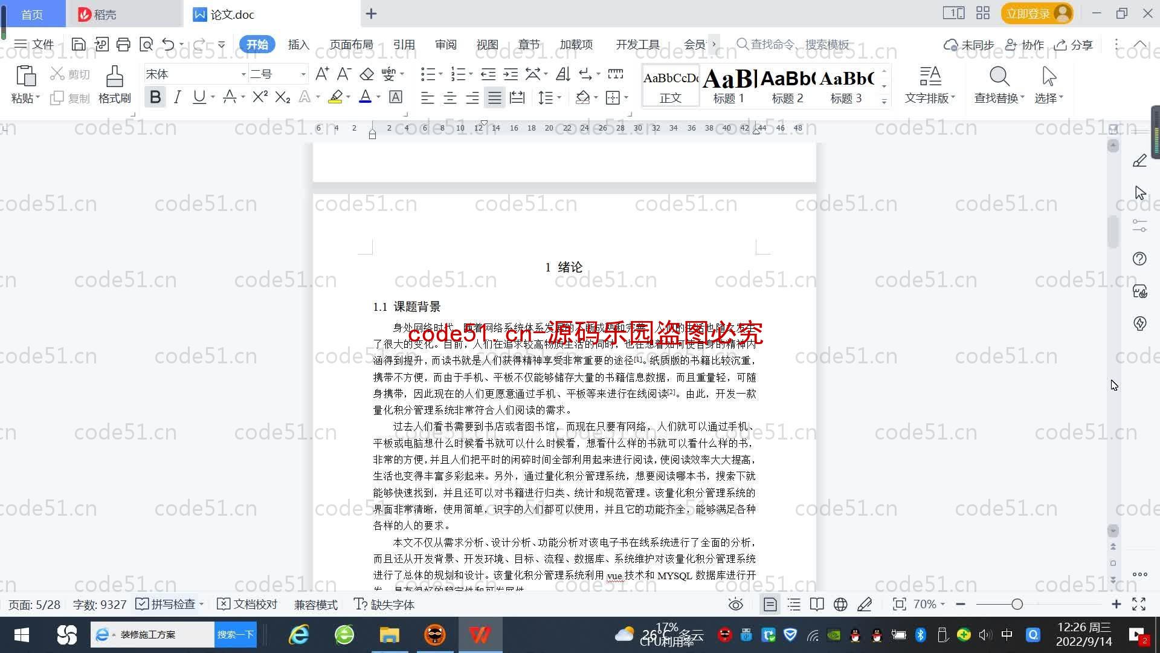Click the Bold formatting icon

click(x=155, y=98)
